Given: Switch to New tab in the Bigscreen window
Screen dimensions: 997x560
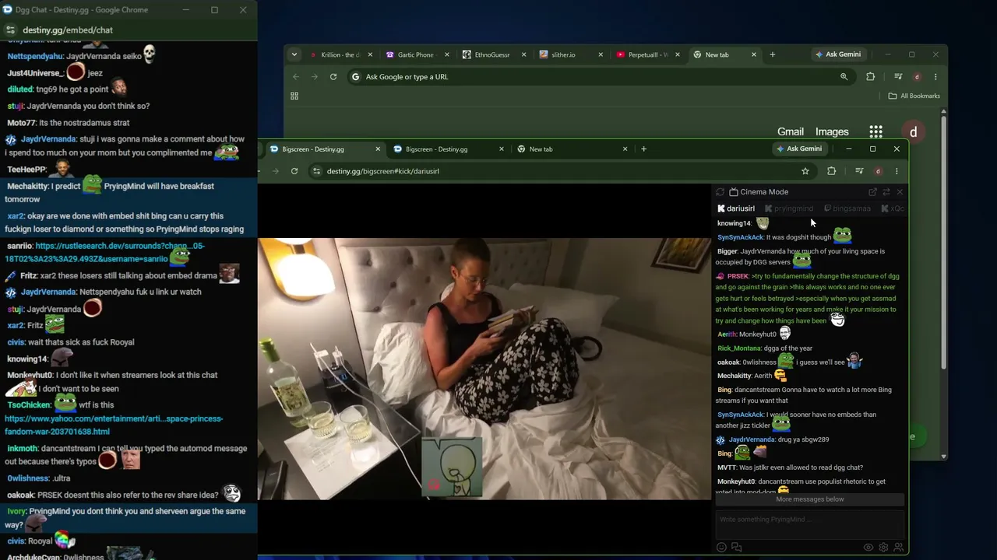Looking at the screenshot, I should click(x=570, y=149).
